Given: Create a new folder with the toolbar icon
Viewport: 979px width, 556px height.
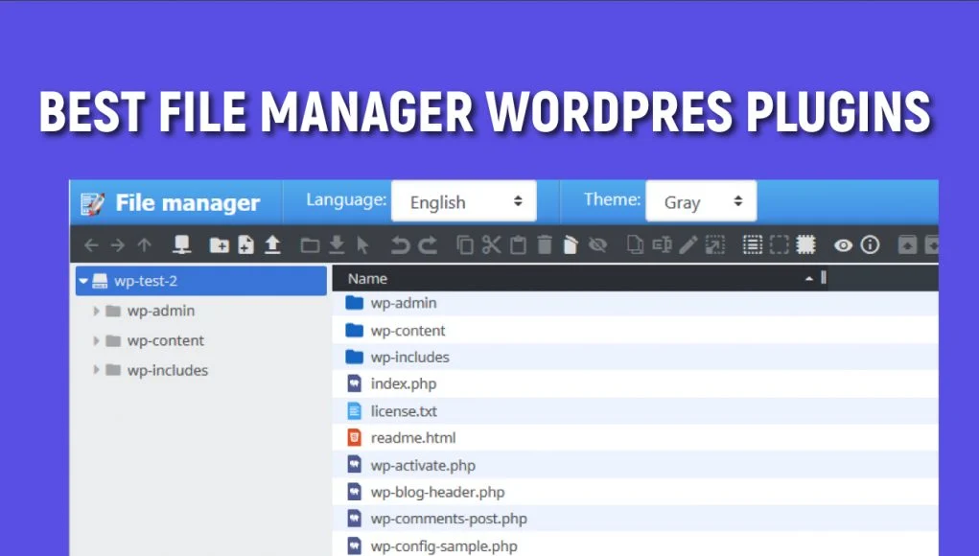Looking at the screenshot, I should pyautogui.click(x=220, y=245).
